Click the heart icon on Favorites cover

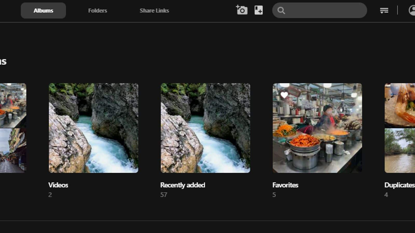[x=284, y=95]
